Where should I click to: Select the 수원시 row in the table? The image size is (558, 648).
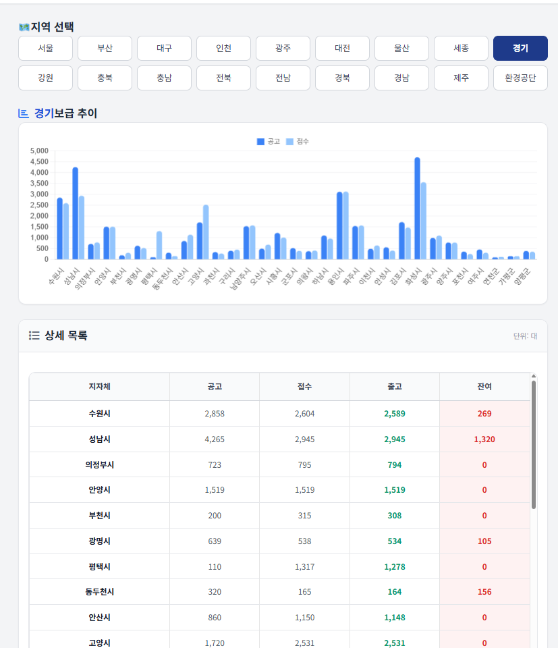[x=99, y=414]
